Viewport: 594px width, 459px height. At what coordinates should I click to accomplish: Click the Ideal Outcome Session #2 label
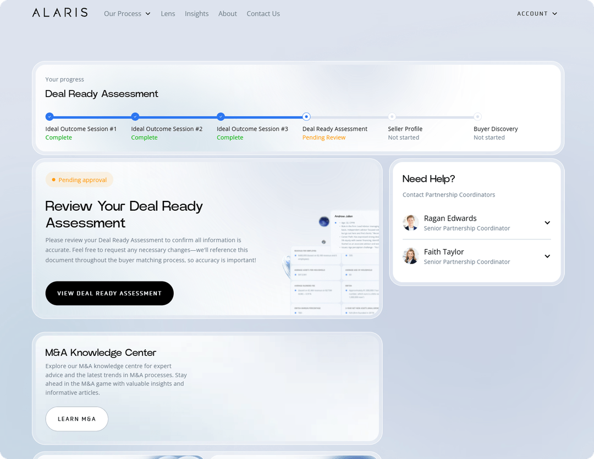pyautogui.click(x=167, y=129)
